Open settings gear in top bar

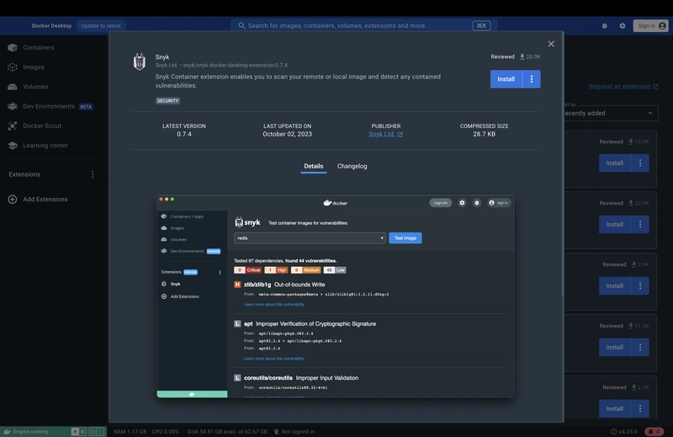623,26
